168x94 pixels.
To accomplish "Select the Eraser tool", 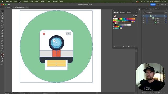I will pyautogui.click(x=2, y=31).
